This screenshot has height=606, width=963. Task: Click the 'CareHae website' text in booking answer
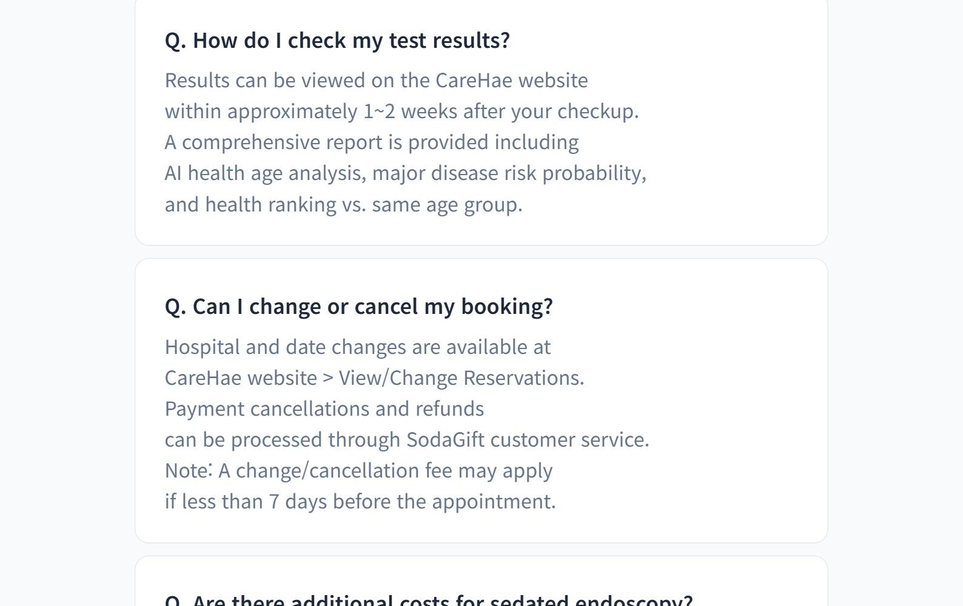point(240,378)
